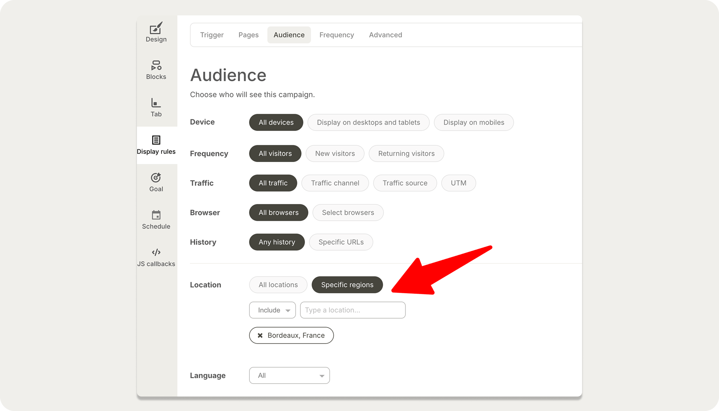The image size is (719, 411).
Task: Open the Schedule calendar icon
Action: coord(156,215)
